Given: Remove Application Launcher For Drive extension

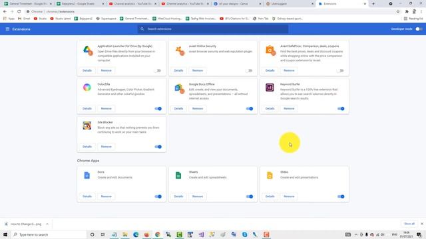Looking at the screenshot, I should pos(106,70).
